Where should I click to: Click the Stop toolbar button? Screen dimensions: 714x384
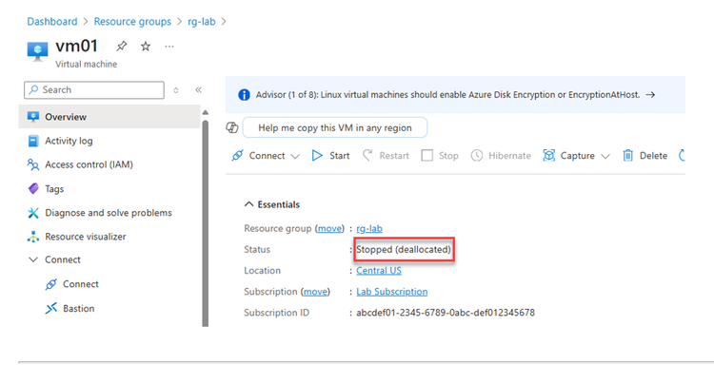(440, 156)
